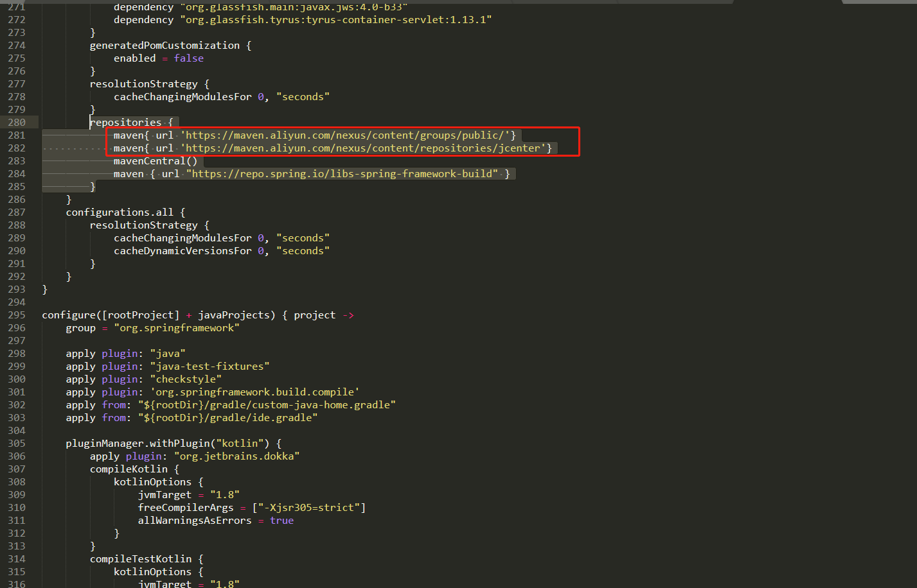The width and height of the screenshot is (917, 588).
Task: Click compileKotlin on line 307
Action: (129, 469)
